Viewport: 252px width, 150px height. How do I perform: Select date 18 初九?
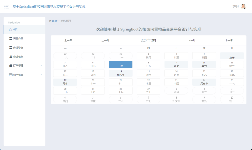[232, 73]
